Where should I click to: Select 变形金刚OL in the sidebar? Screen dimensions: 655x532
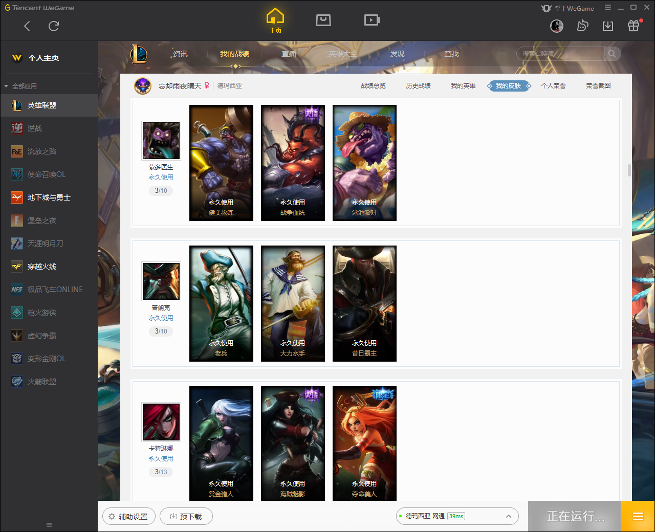pos(49,359)
